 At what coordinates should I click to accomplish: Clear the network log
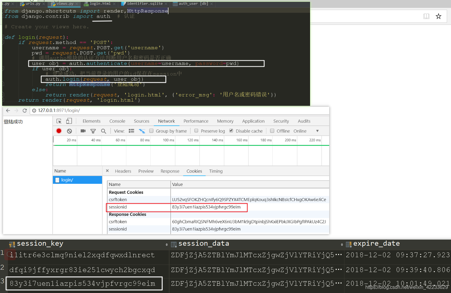[70, 131]
